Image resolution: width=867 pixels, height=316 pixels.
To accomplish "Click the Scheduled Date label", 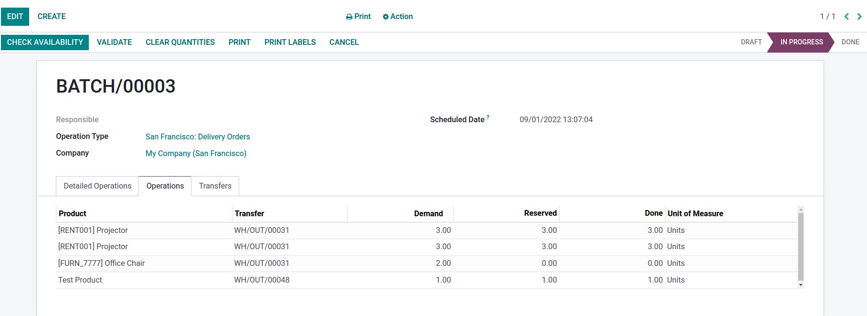I will 457,120.
